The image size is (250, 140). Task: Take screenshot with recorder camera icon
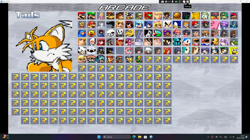click(162, 2)
